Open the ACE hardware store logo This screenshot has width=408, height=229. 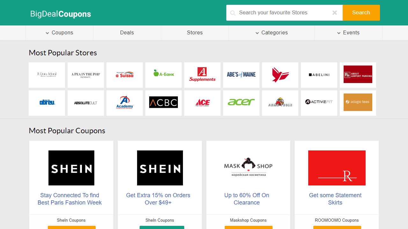[x=202, y=103]
